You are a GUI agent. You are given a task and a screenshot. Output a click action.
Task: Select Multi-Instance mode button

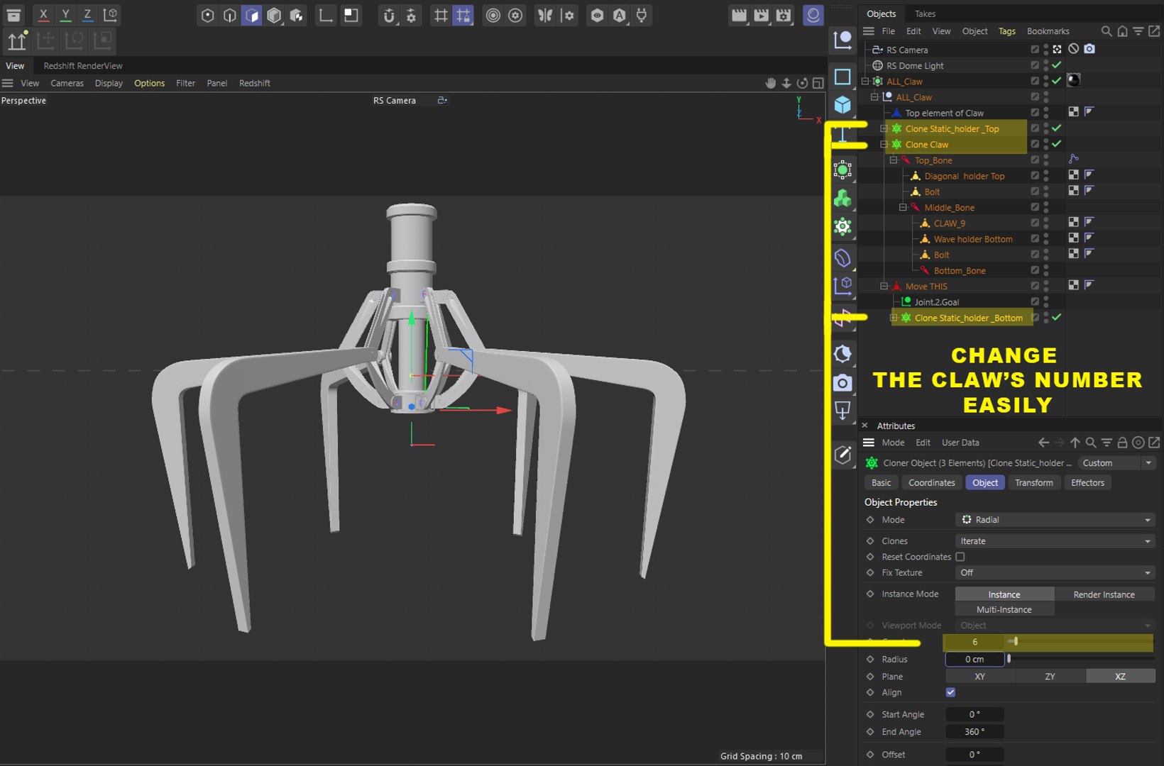pos(1004,610)
